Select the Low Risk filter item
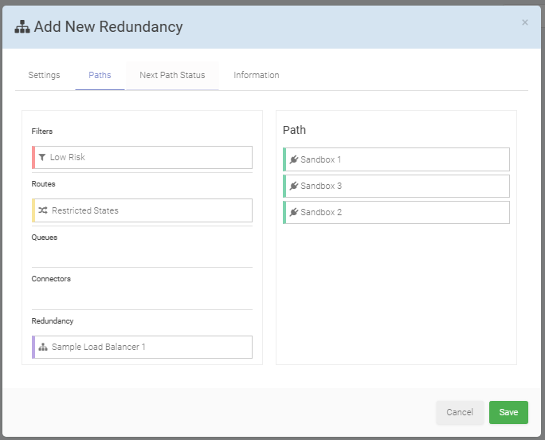Viewport: 545px width, 440px height. pyautogui.click(x=142, y=158)
